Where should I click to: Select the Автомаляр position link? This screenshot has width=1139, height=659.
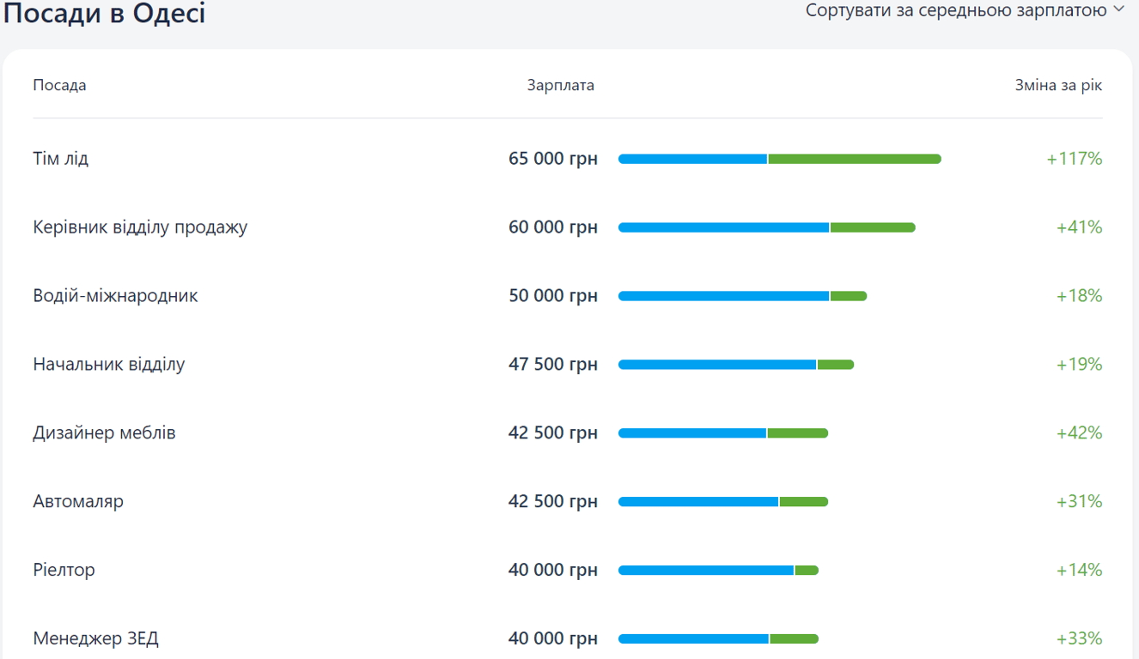[x=78, y=502]
